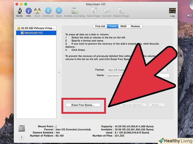
Task: Click the disk icon beside Mount Point
Action: [x=22, y=128]
